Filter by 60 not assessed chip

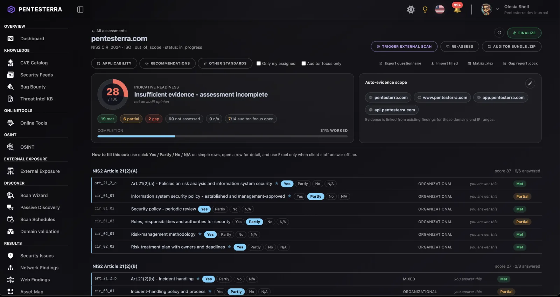[x=184, y=119]
